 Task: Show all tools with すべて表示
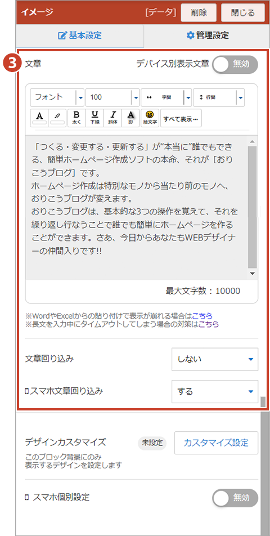181,118
